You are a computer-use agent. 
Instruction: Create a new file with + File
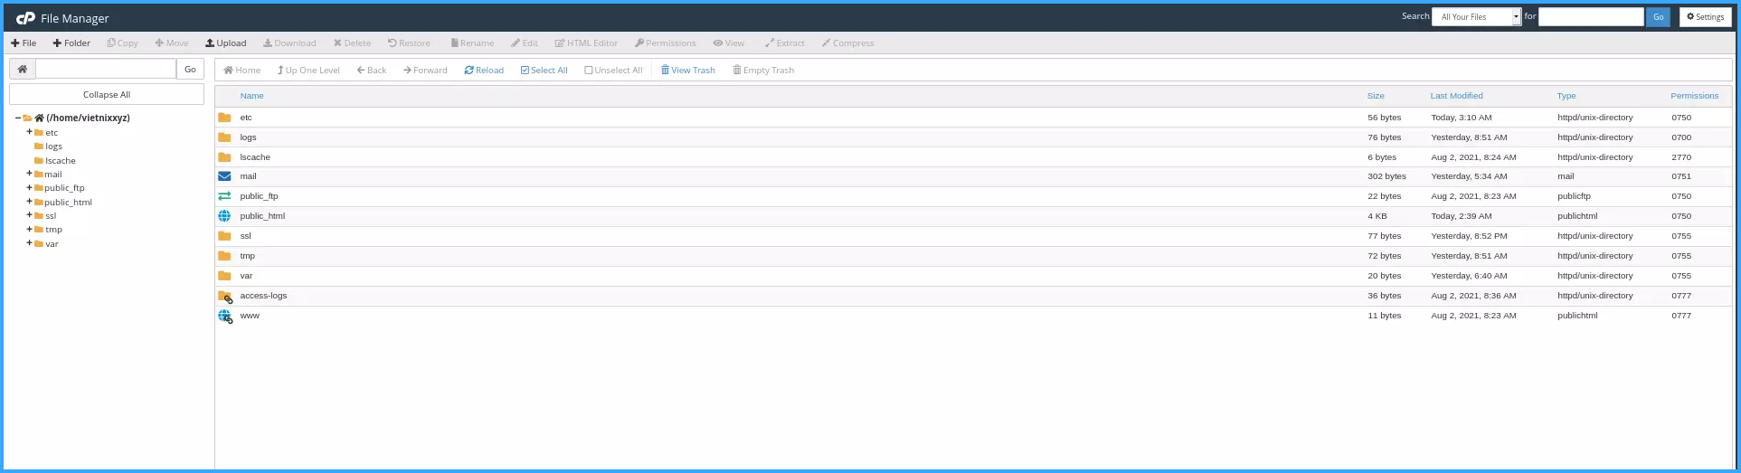coord(24,43)
